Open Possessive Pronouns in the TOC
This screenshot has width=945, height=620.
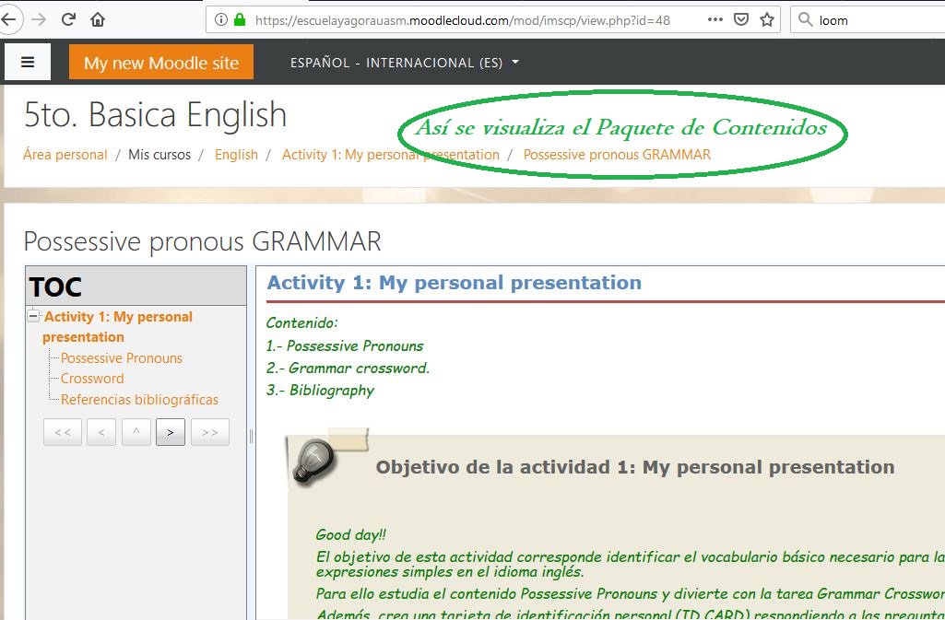121,358
